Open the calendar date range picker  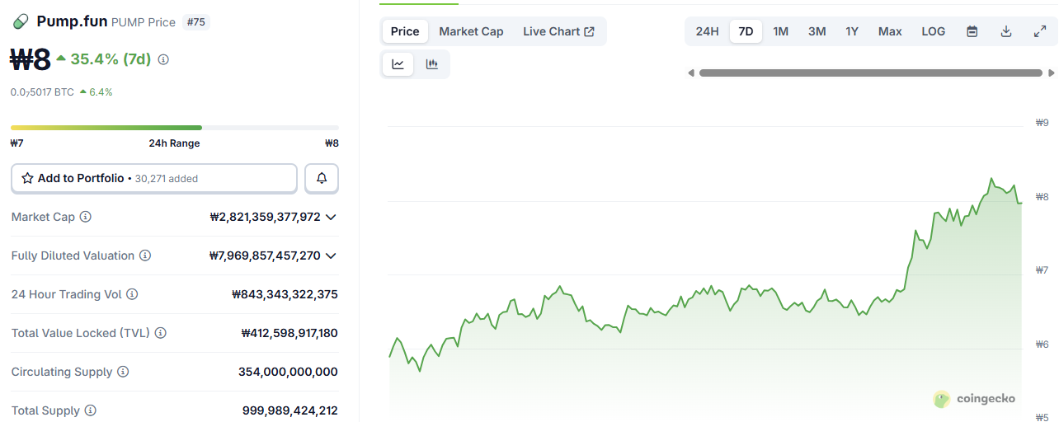[972, 31]
